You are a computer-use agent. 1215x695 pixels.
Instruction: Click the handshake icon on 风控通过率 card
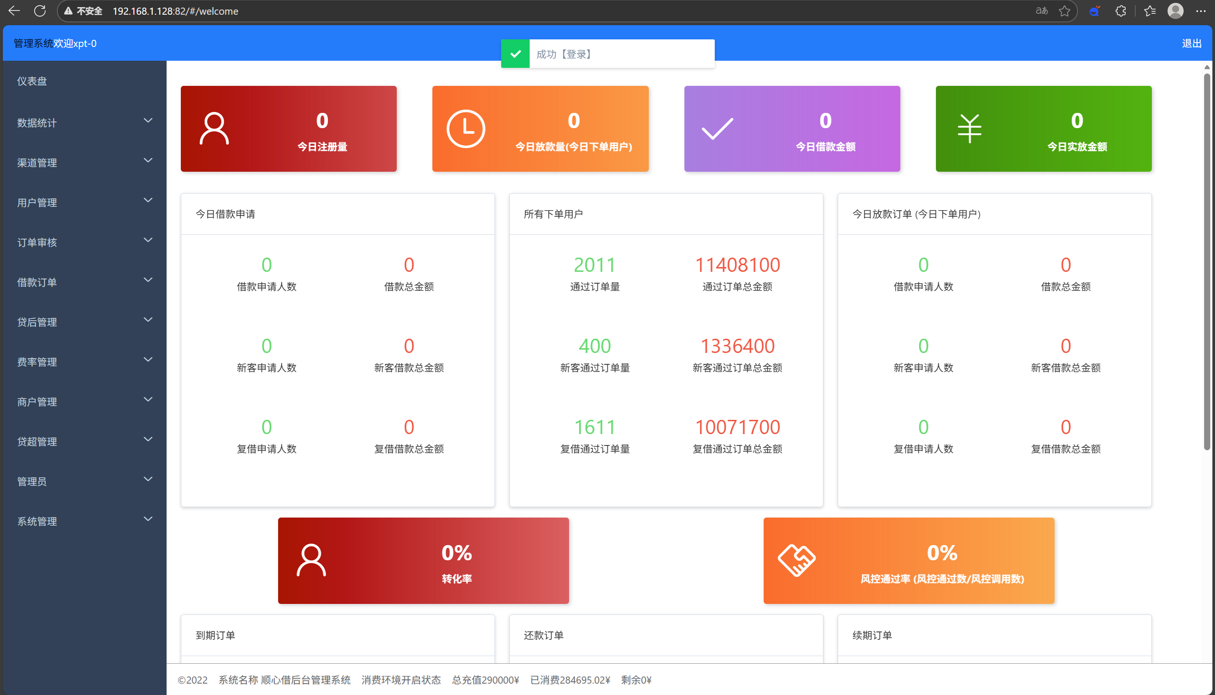tap(796, 560)
